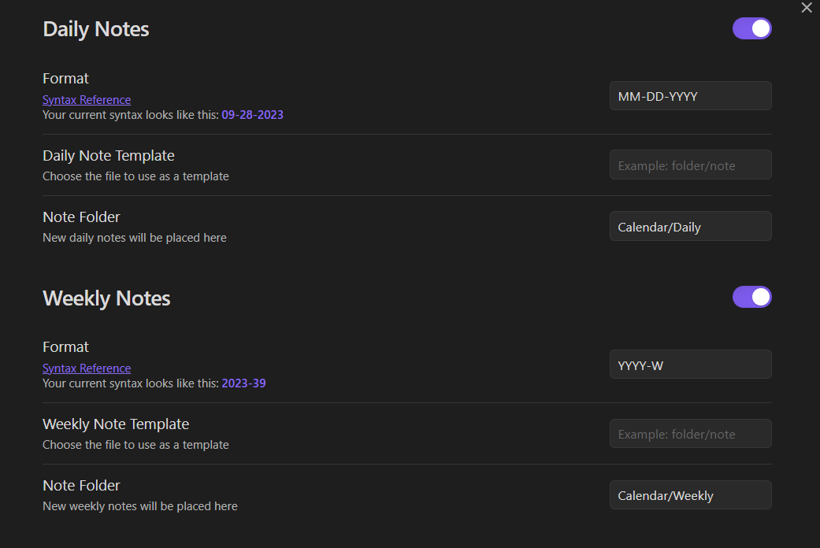The width and height of the screenshot is (820, 548).
Task: Turn off the Weekly Notes switch
Action: 751,297
